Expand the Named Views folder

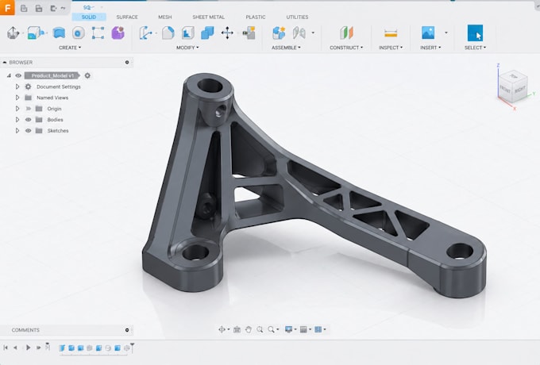coord(17,98)
